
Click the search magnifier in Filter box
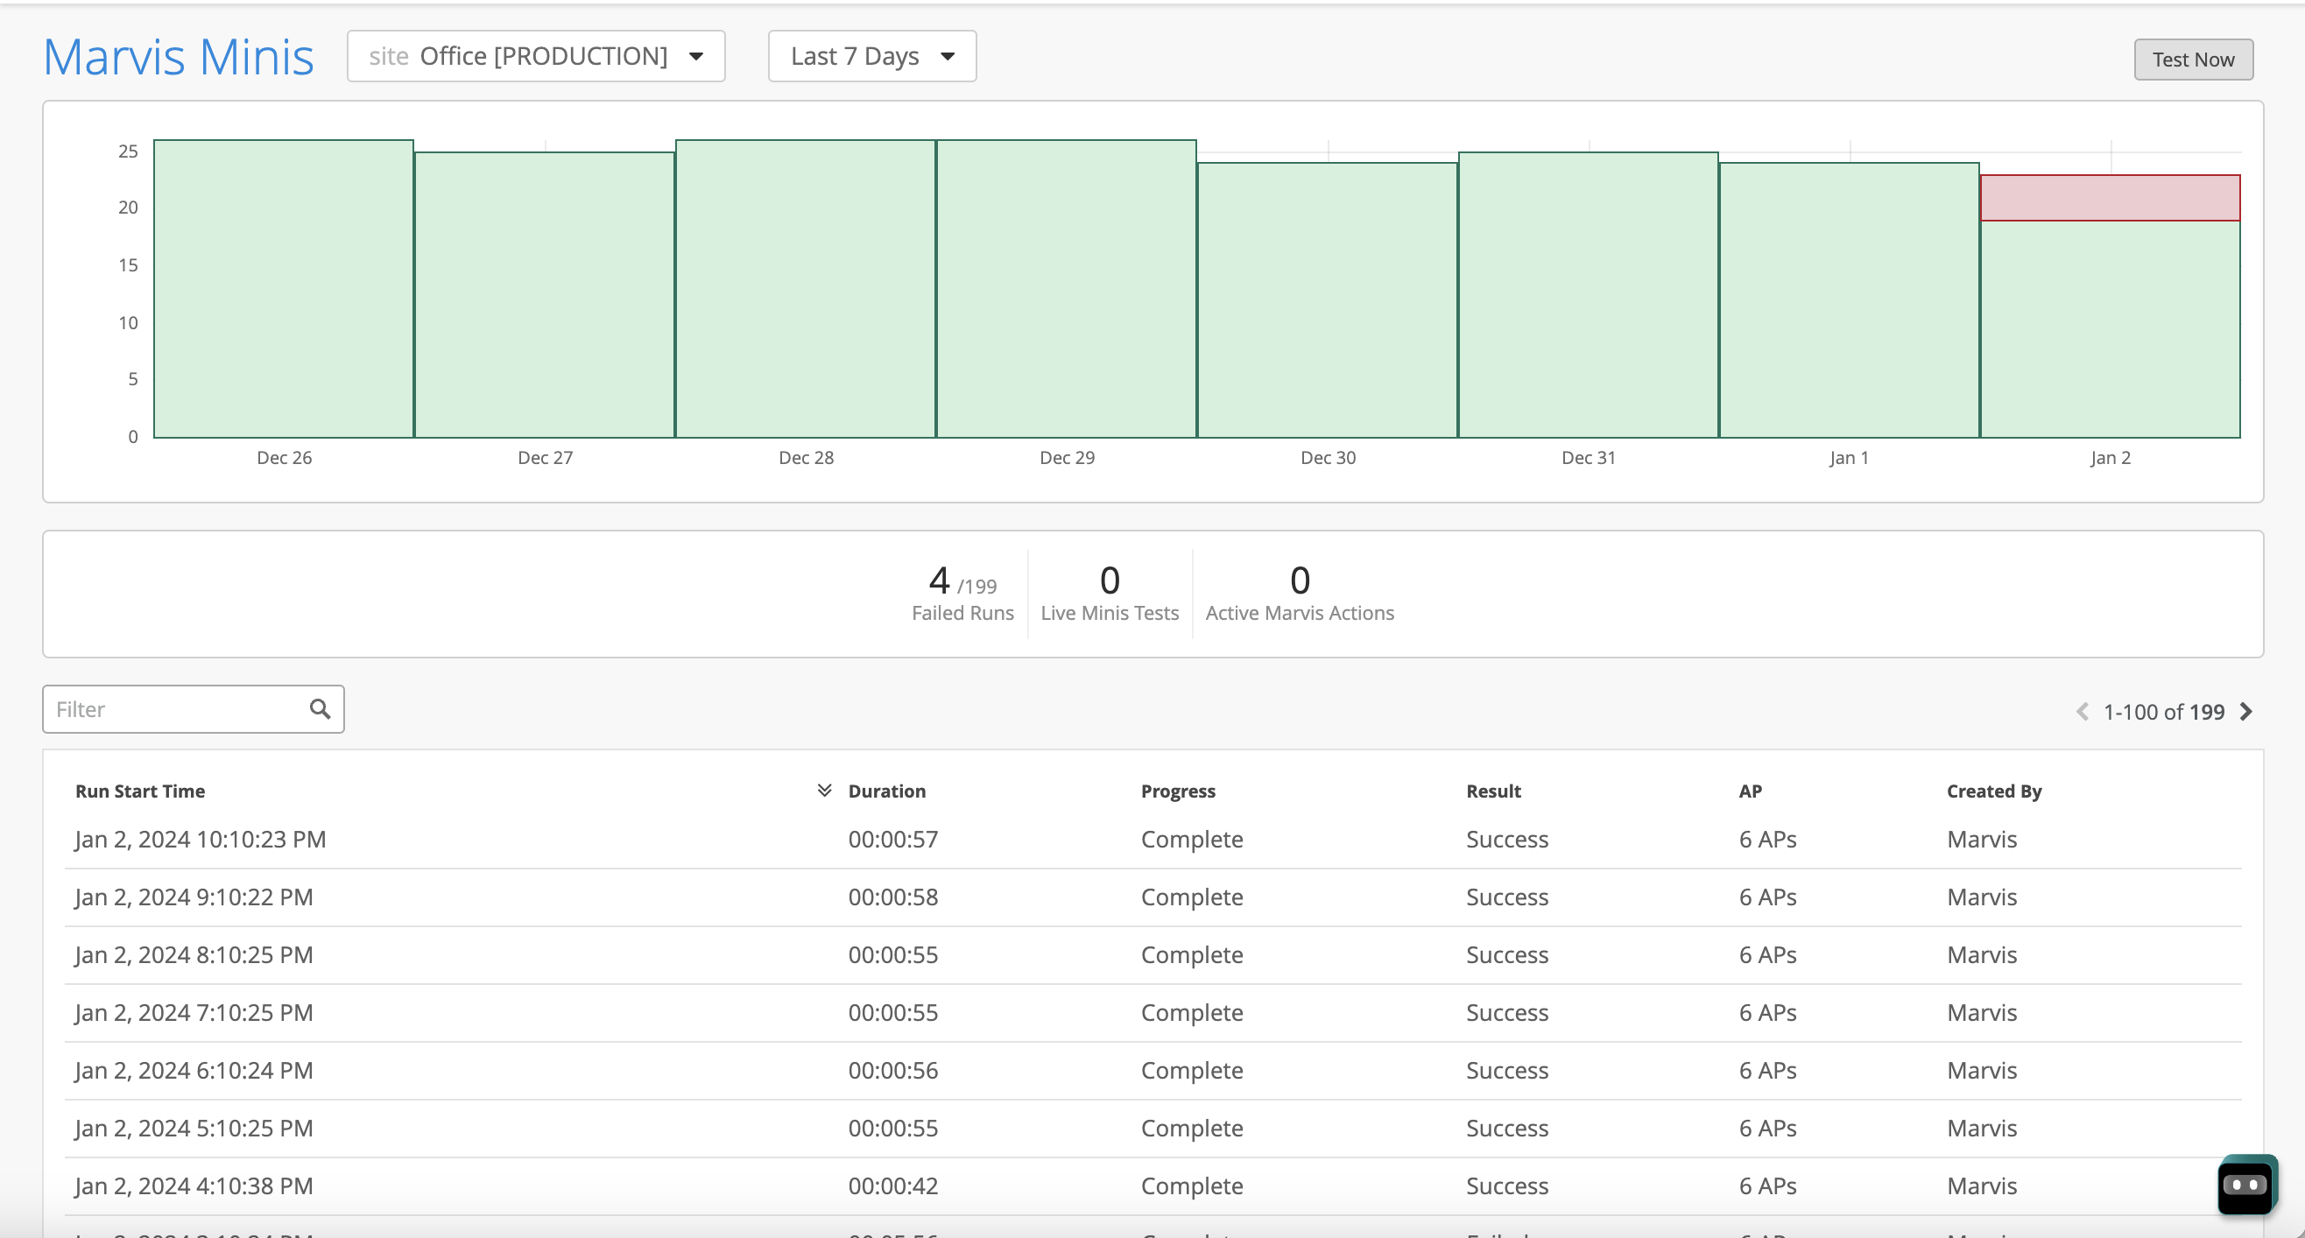(x=320, y=709)
